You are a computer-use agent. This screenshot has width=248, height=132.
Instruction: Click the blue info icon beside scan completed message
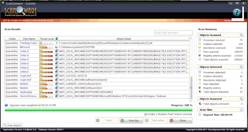(6, 105)
